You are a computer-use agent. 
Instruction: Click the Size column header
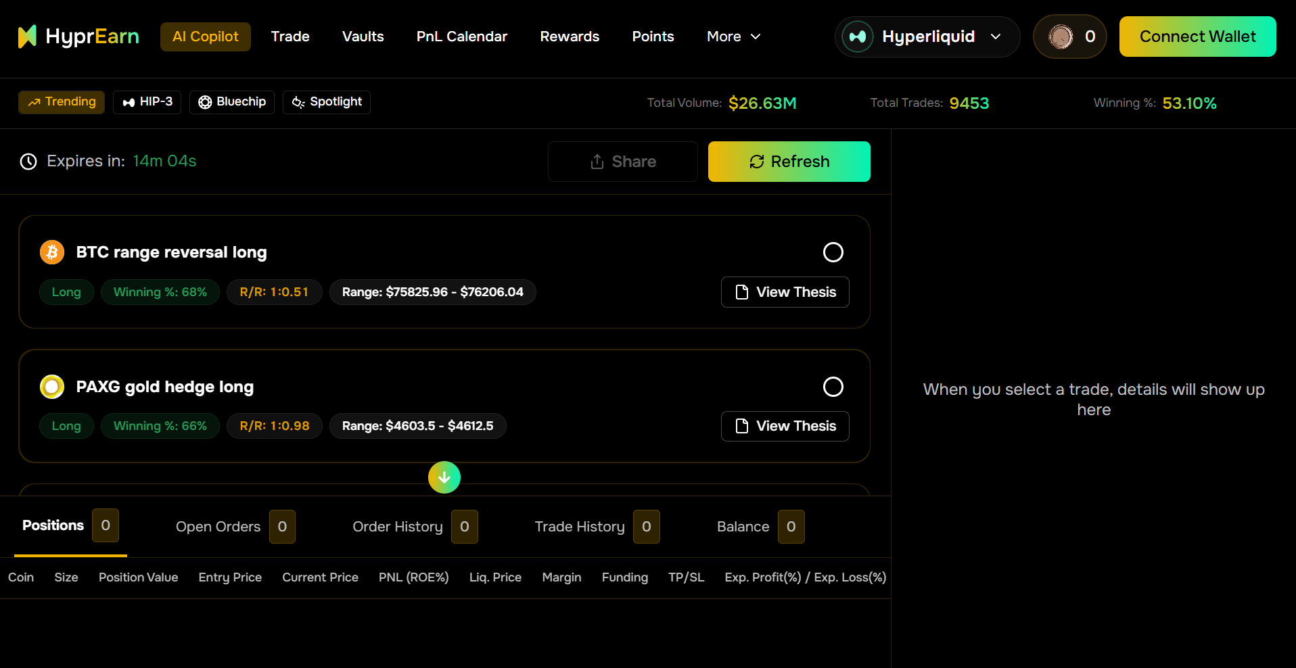[66, 577]
